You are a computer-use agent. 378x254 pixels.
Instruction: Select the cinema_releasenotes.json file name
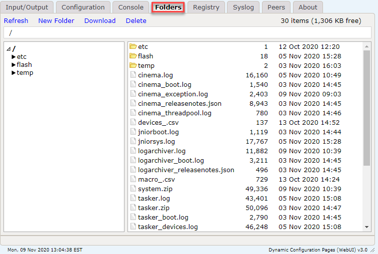(x=179, y=103)
